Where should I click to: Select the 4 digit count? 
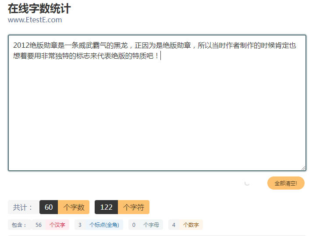coord(174,225)
